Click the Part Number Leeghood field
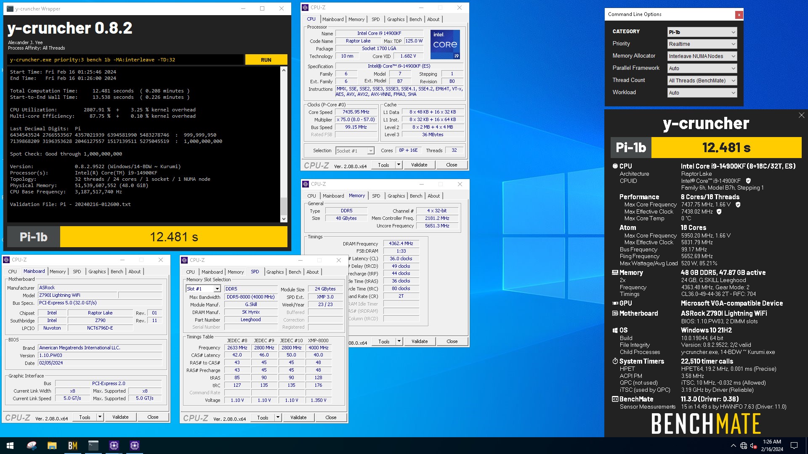Viewport: 808px width, 454px height. [250, 320]
